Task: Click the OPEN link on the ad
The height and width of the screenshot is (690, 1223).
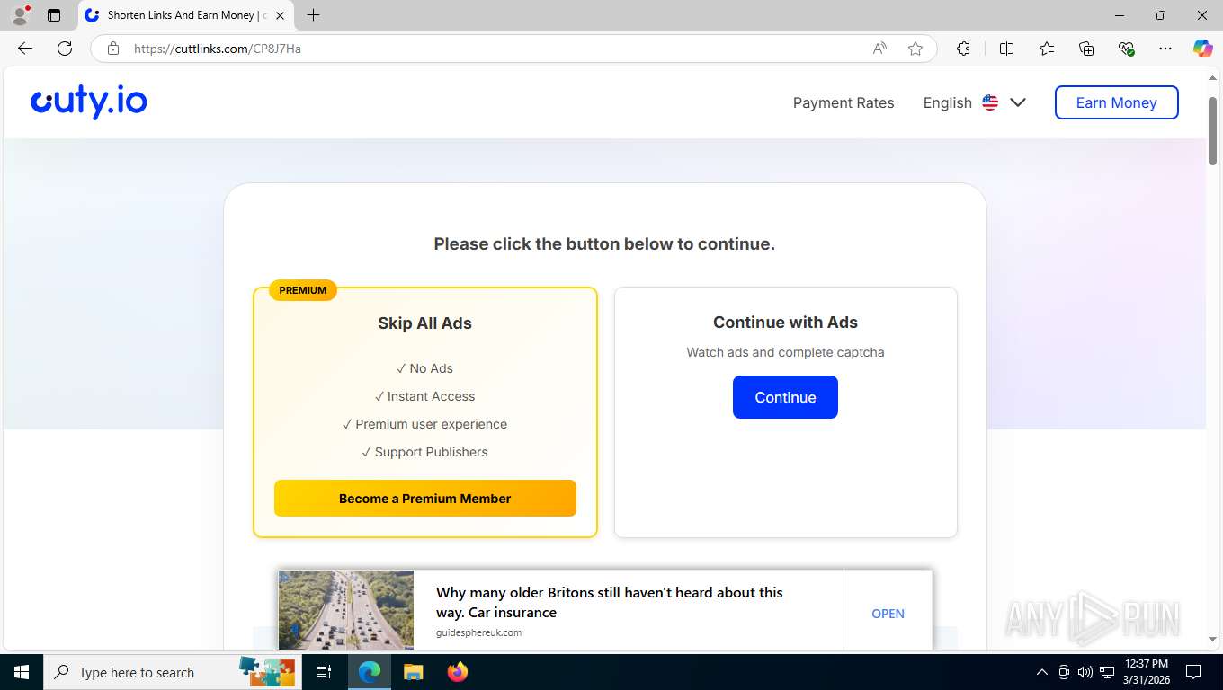Action: coord(888,614)
